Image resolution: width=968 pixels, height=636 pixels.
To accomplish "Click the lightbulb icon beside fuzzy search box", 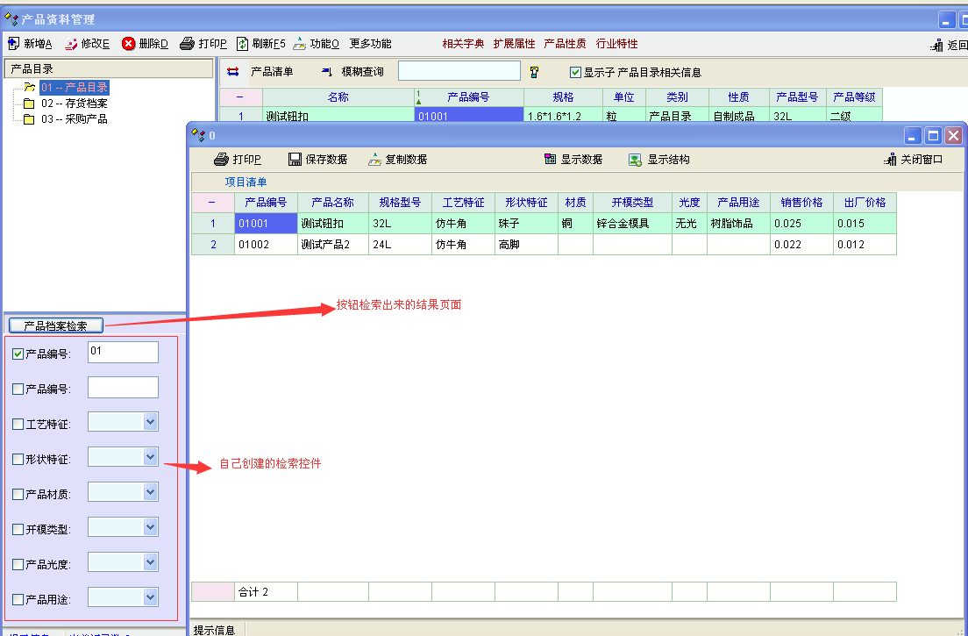I will click(x=534, y=72).
